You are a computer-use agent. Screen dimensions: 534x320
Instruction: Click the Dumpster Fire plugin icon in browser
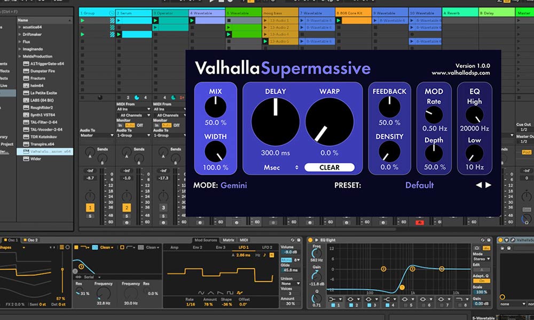click(x=27, y=71)
